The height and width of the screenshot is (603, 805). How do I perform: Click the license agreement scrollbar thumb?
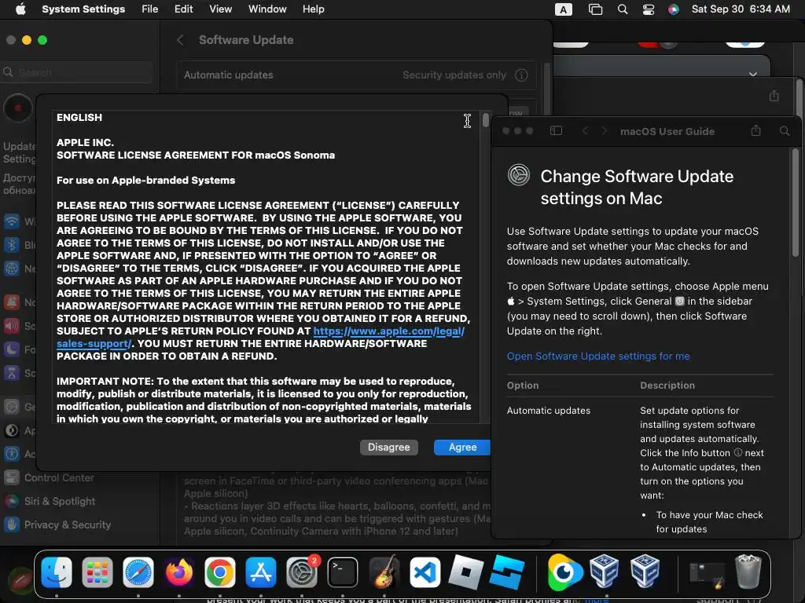click(485, 119)
